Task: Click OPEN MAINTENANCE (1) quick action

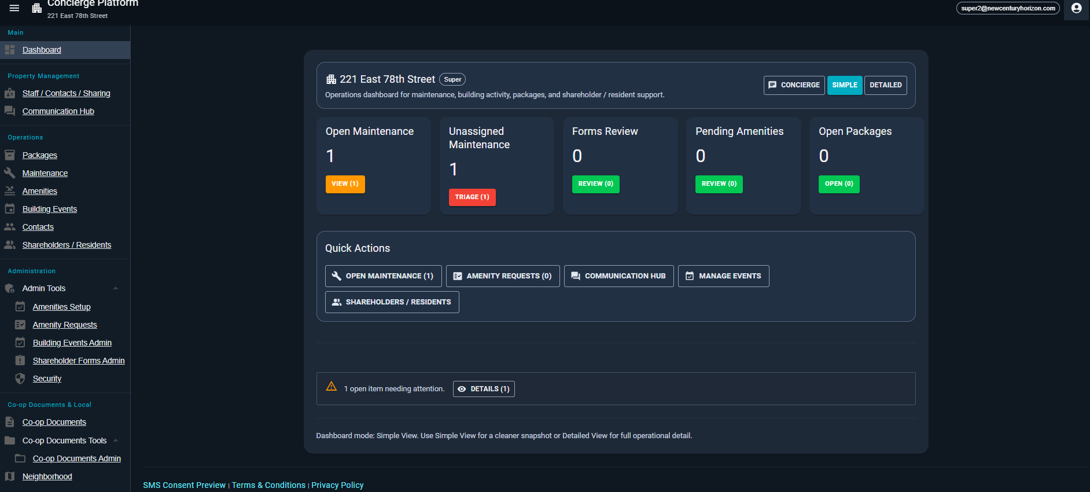Action: coord(384,276)
